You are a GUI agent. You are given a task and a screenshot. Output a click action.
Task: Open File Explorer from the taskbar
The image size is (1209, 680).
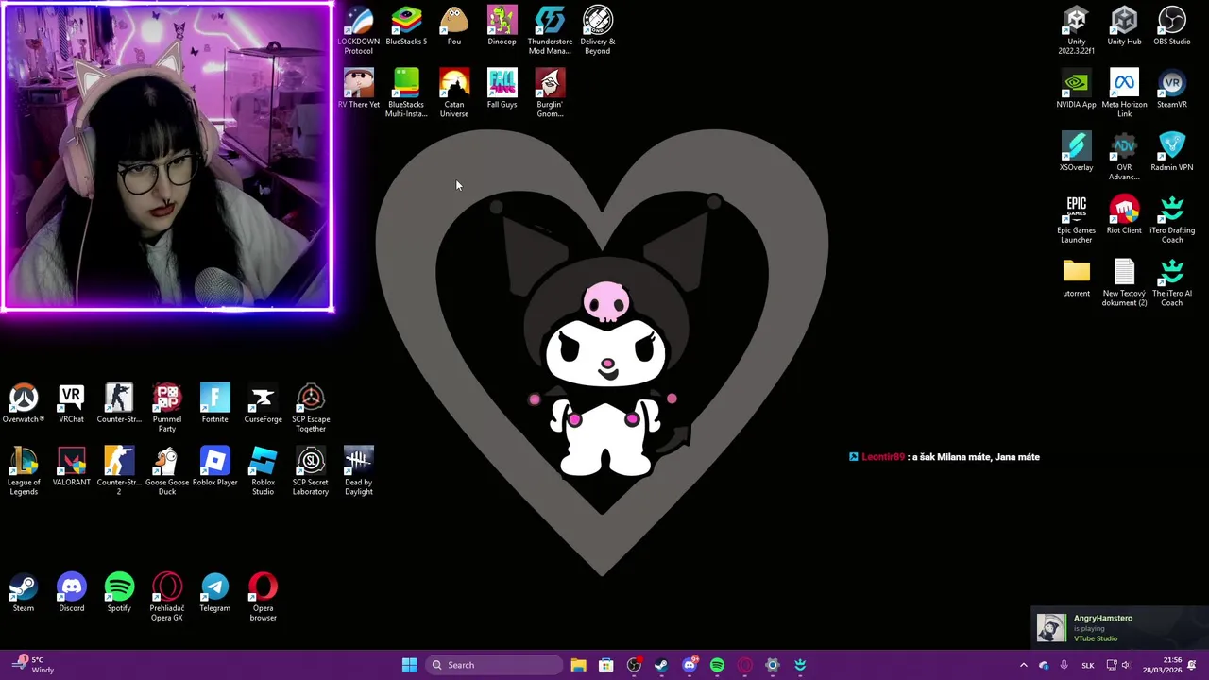coord(578,665)
